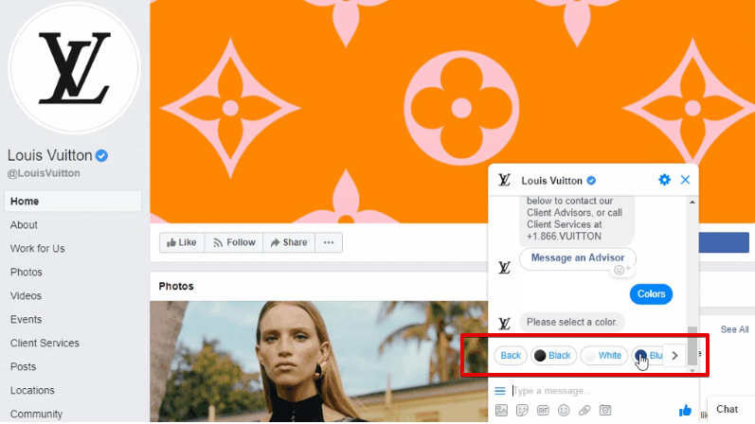755x424 pixels.
Task: Open the chat menu hamburger icon
Action: (500, 391)
